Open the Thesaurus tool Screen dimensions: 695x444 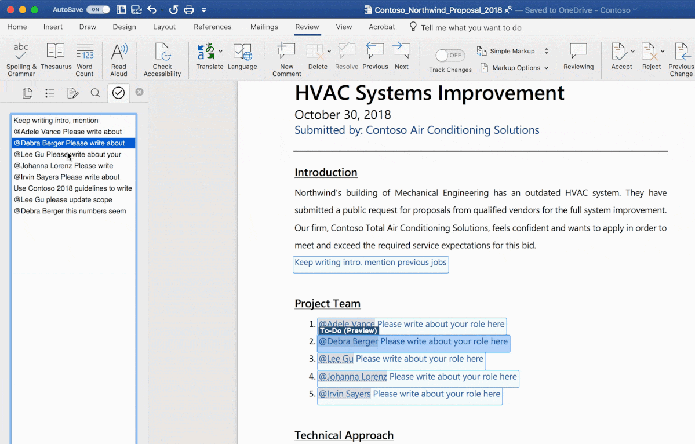point(56,56)
